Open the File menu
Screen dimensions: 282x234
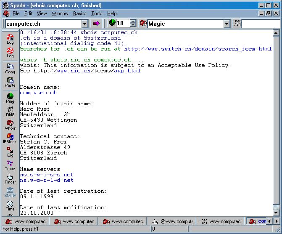coord(16,13)
